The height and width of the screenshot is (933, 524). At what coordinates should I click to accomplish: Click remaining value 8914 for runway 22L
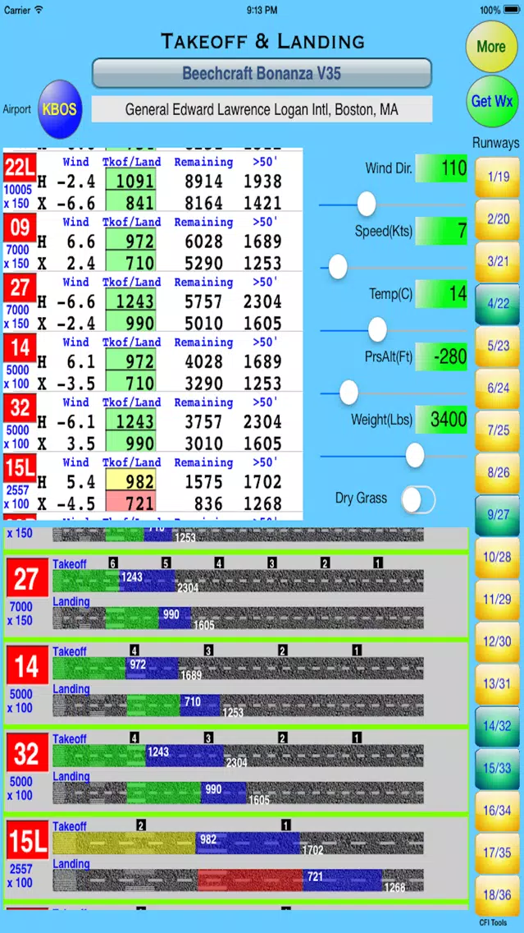click(203, 182)
